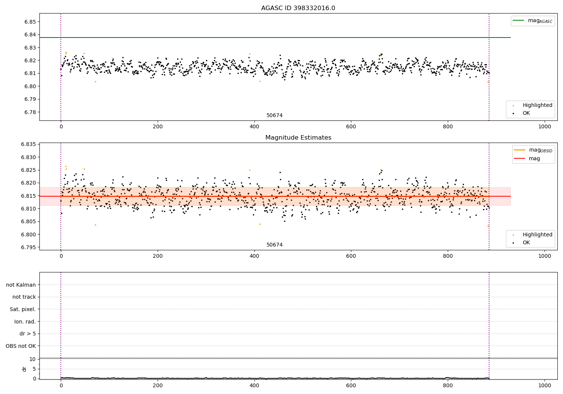Viewport: 563px width, 394px height.
Task: Click 'OK' legend entry in the top plot
Action: click(526, 113)
